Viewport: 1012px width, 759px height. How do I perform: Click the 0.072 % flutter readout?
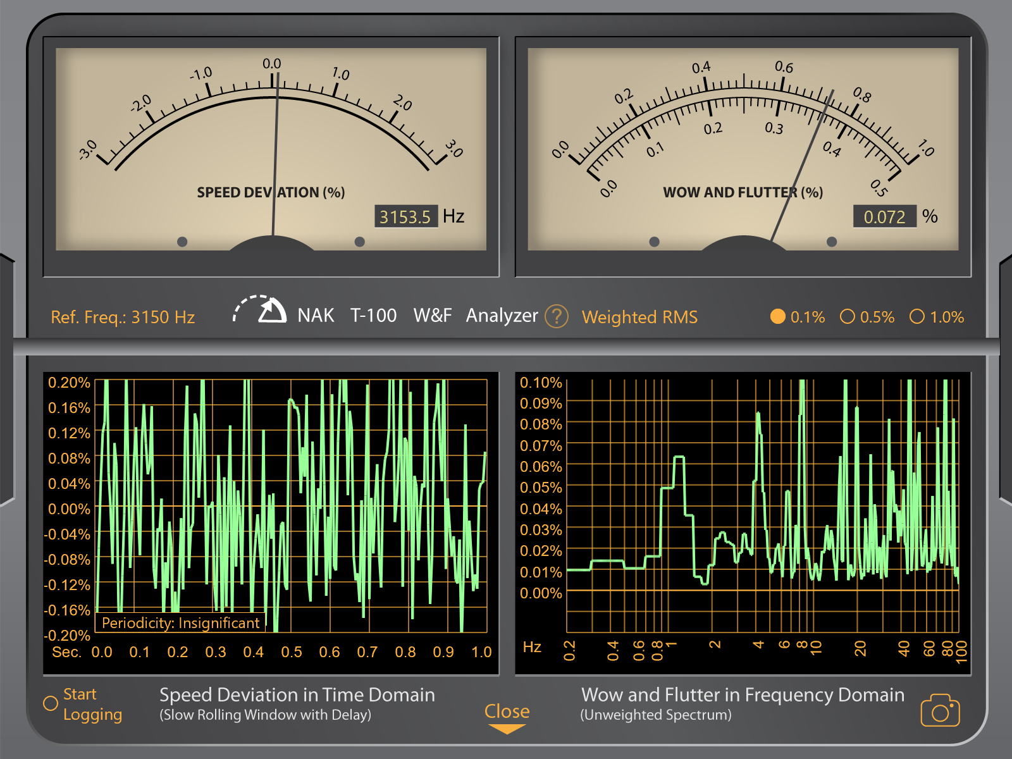tap(884, 217)
